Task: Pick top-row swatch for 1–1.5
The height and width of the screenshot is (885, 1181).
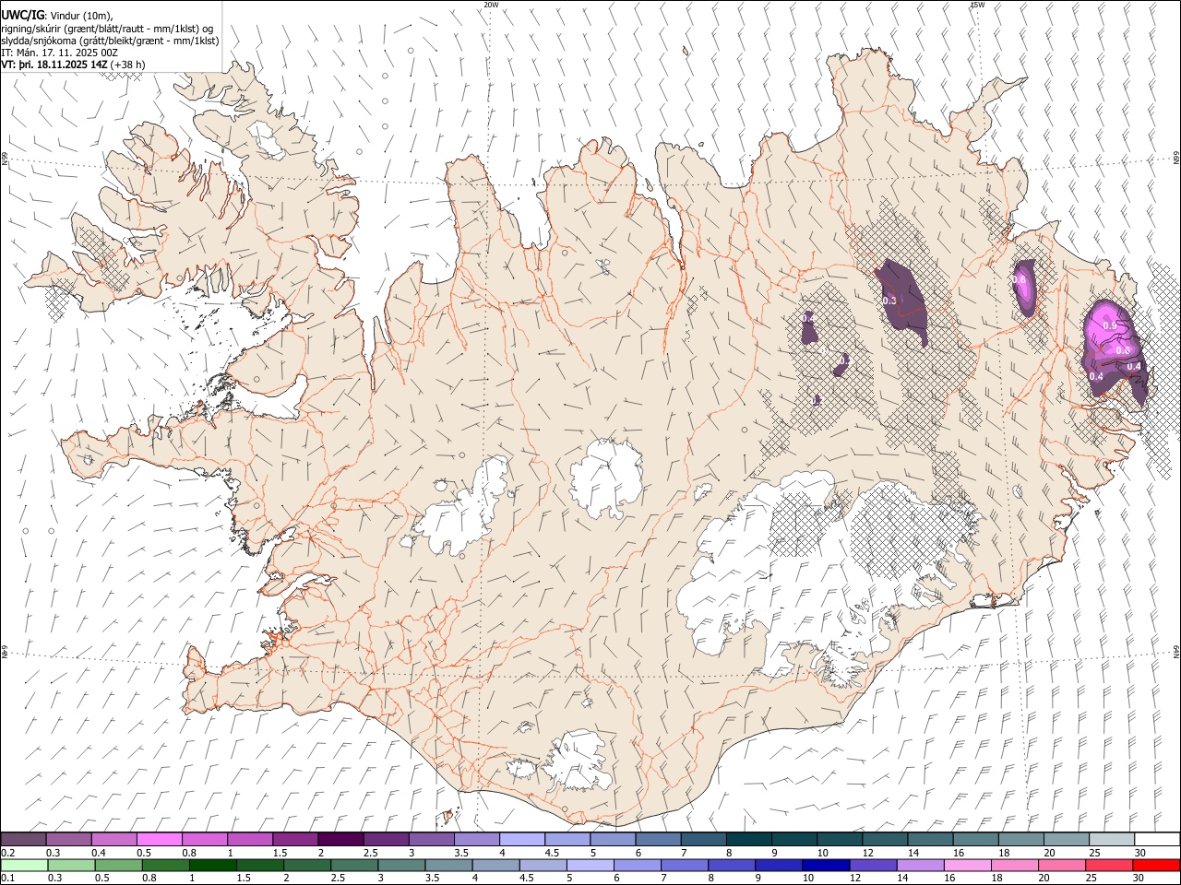Action: (x=250, y=839)
